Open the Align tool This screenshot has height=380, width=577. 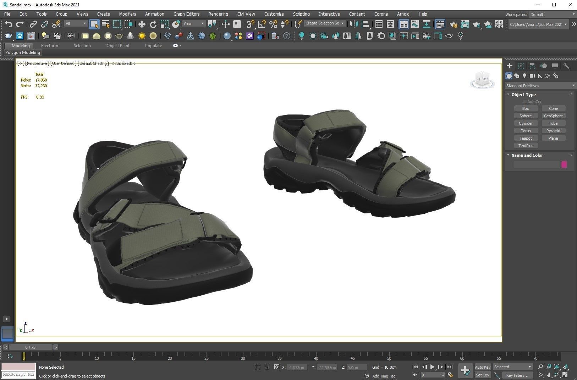(x=366, y=24)
